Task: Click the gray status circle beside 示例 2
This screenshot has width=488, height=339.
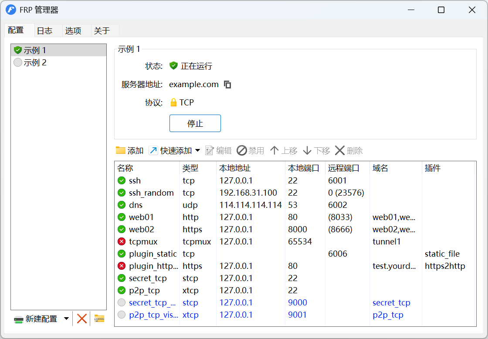Action: [x=17, y=62]
